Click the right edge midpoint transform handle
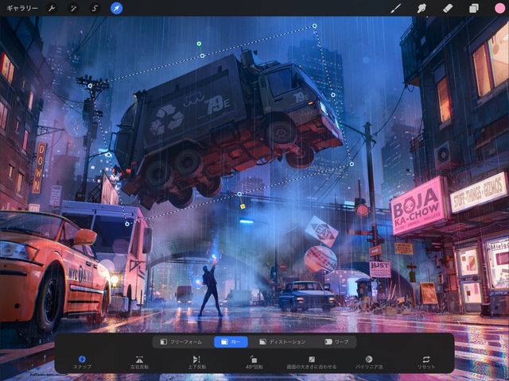 pyautogui.click(x=333, y=95)
